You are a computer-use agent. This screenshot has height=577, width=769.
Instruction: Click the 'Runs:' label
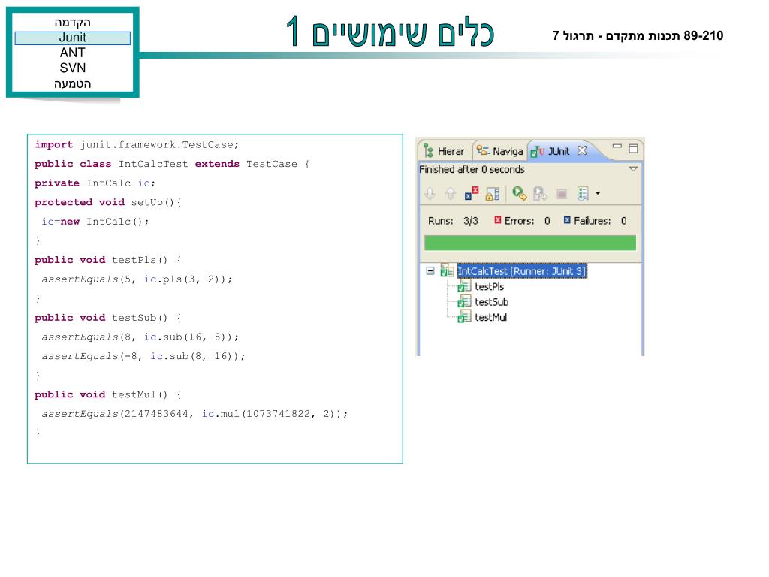click(x=440, y=221)
